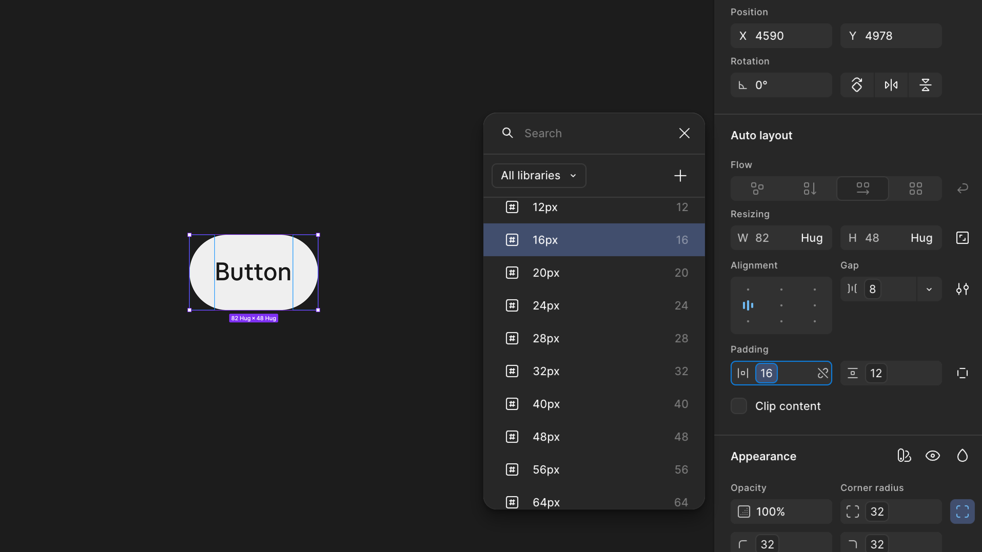Set flow to horizontal layout
The height and width of the screenshot is (552, 982).
point(863,188)
